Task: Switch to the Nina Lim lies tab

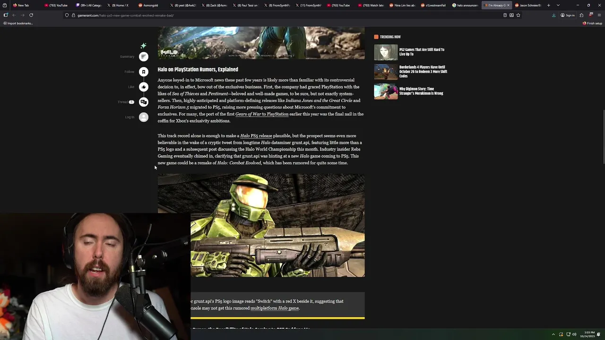Action: tap(402, 5)
